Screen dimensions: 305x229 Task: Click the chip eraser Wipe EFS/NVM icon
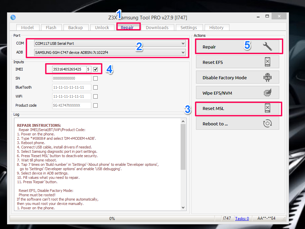point(268,93)
